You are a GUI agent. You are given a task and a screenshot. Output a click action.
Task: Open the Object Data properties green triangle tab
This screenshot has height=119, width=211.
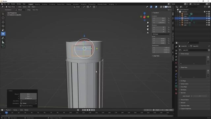point(176,86)
